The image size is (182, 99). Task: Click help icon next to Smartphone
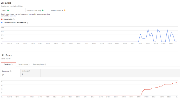(29, 64)
